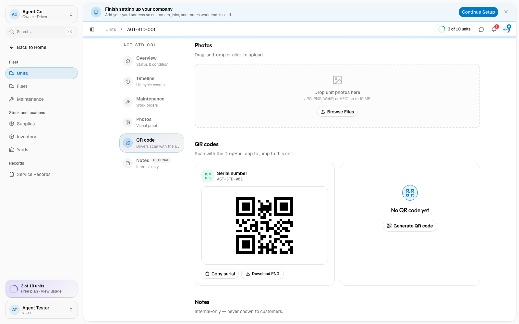This screenshot has width=519, height=324.
Task: Click the company building icon in banner
Action: point(96,12)
